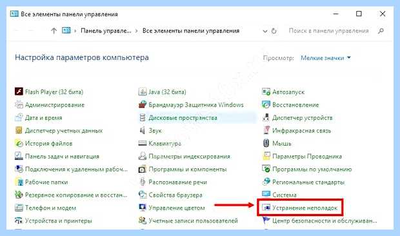
Task: Open the Flash Player (32 бита) icon
Action: (19, 92)
